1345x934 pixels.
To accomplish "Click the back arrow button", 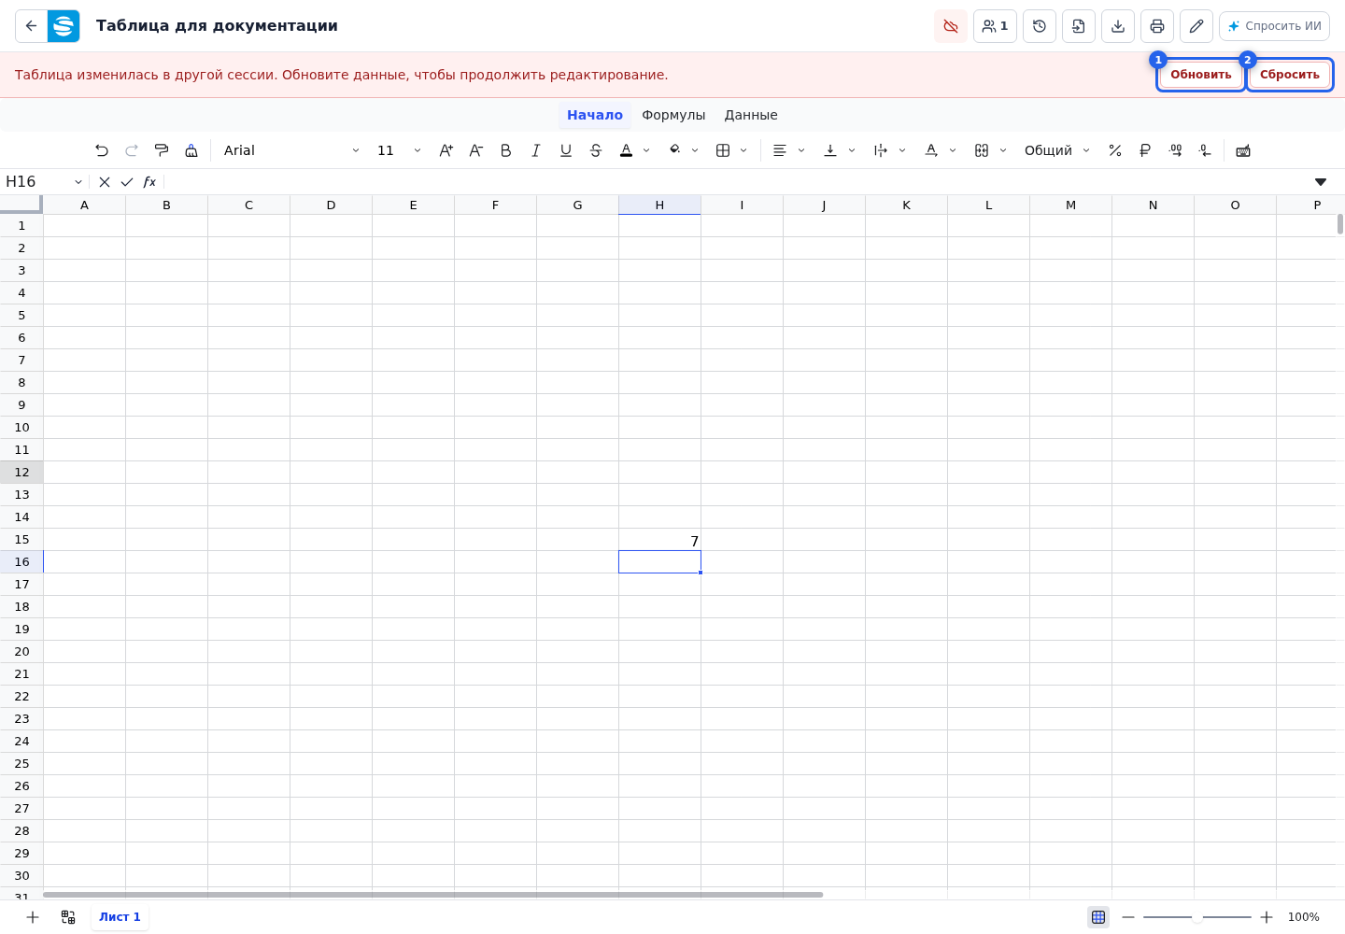I will coord(31,26).
